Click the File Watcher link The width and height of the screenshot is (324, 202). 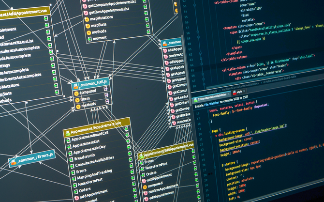coord(211,104)
